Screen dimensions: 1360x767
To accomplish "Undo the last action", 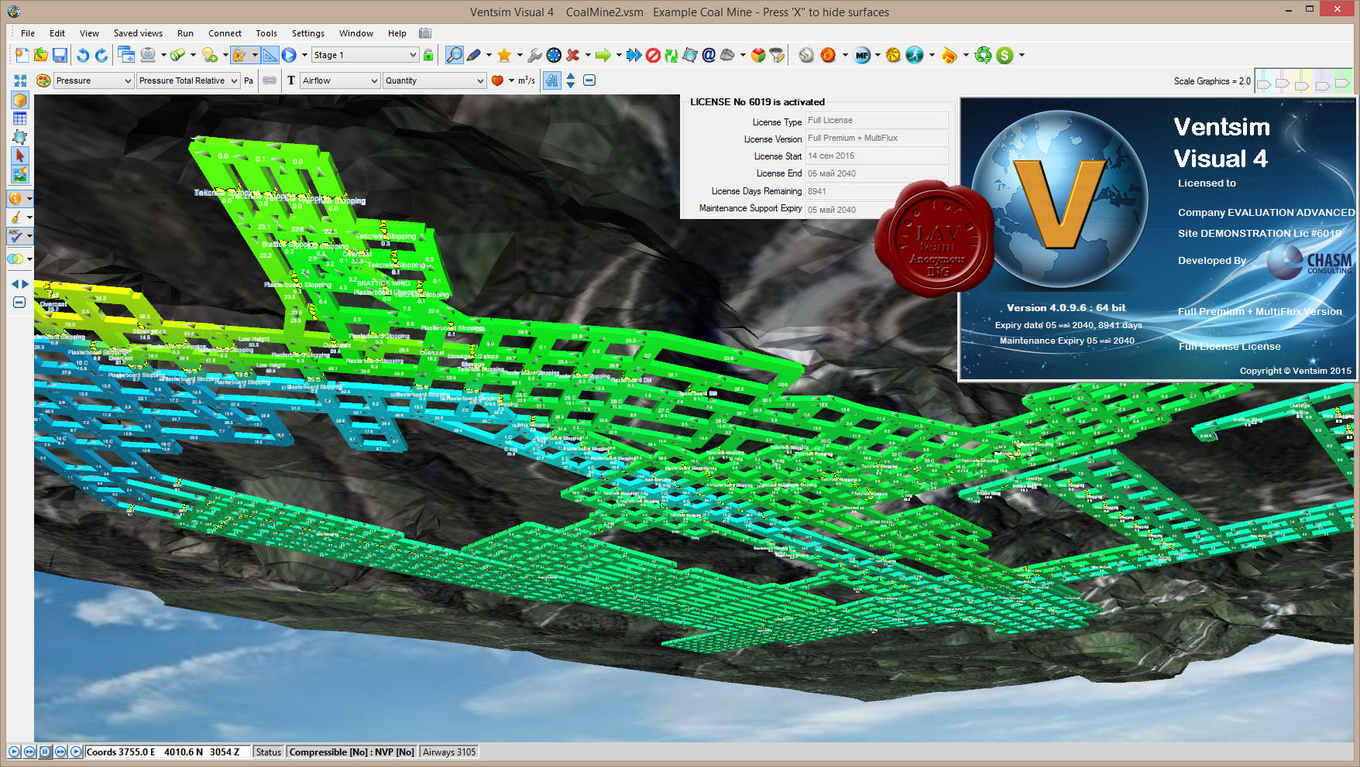I will click(82, 55).
